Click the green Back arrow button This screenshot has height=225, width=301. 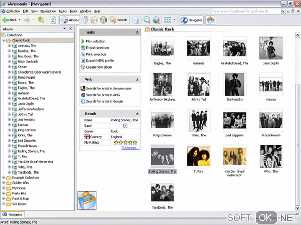tap(6, 20)
